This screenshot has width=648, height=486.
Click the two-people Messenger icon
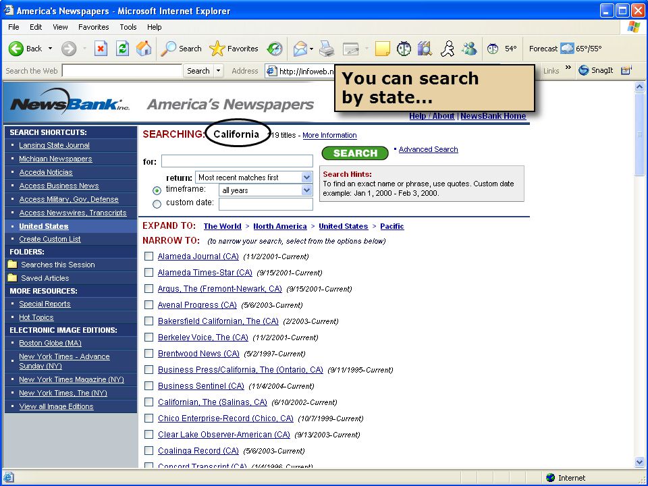point(470,49)
